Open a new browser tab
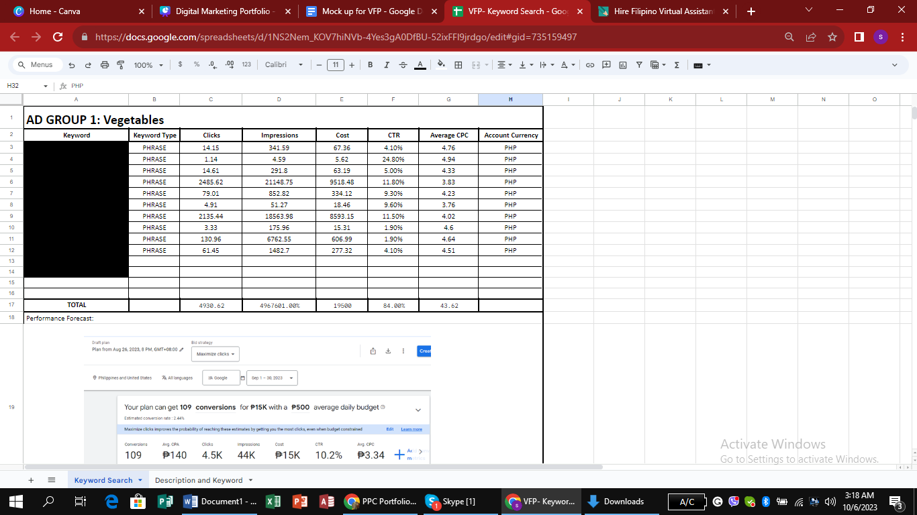Screen dimensions: 917x515 (x=751, y=11)
